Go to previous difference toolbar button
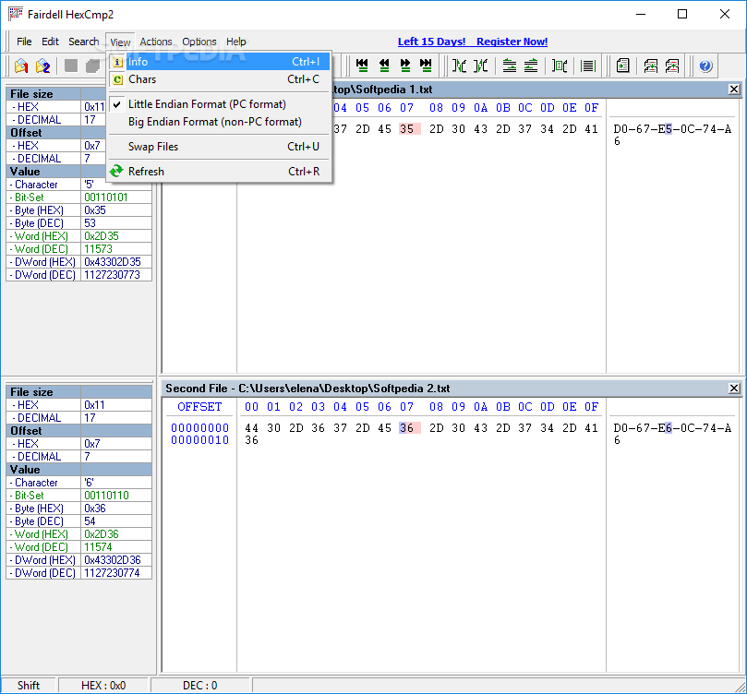 coord(384,66)
